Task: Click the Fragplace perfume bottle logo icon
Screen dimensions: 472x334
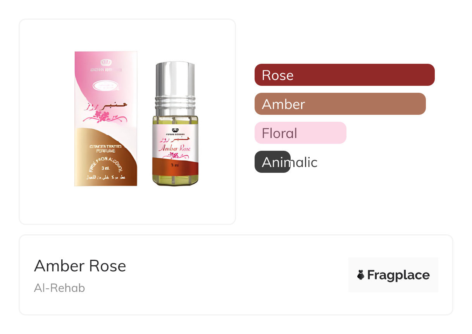Action: click(361, 275)
